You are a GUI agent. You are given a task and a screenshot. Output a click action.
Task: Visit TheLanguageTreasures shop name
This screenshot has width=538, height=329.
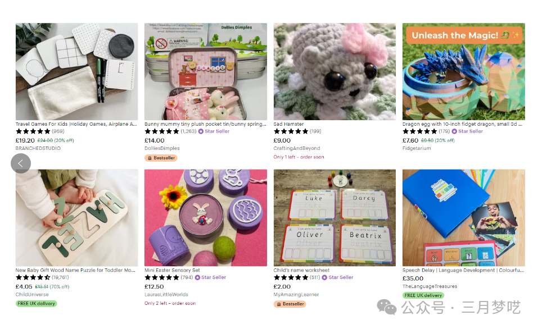(430, 286)
